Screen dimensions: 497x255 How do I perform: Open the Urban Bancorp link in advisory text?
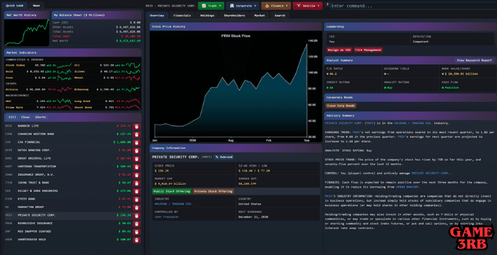[x=408, y=187]
